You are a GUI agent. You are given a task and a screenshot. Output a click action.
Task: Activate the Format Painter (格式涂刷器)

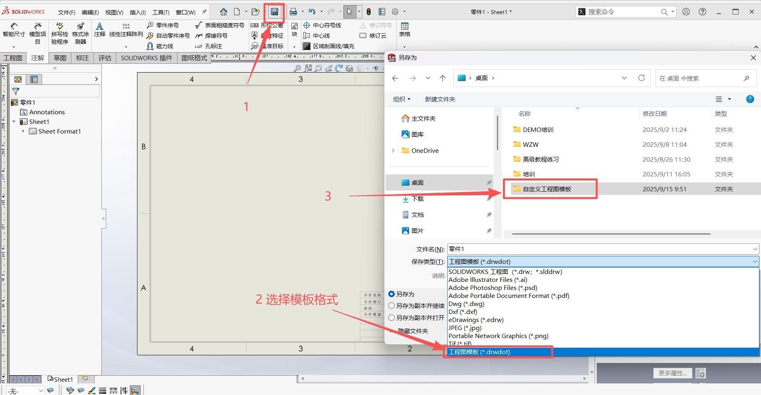(x=80, y=33)
